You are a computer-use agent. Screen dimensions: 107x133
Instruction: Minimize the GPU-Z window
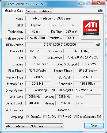pyautogui.click(x=82, y=3)
